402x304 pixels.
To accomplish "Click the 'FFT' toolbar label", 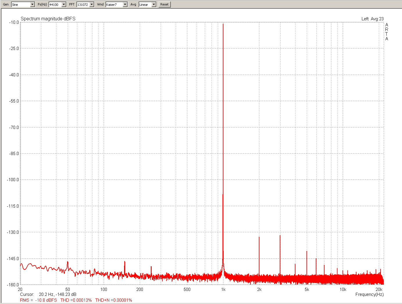I will pos(72,4).
